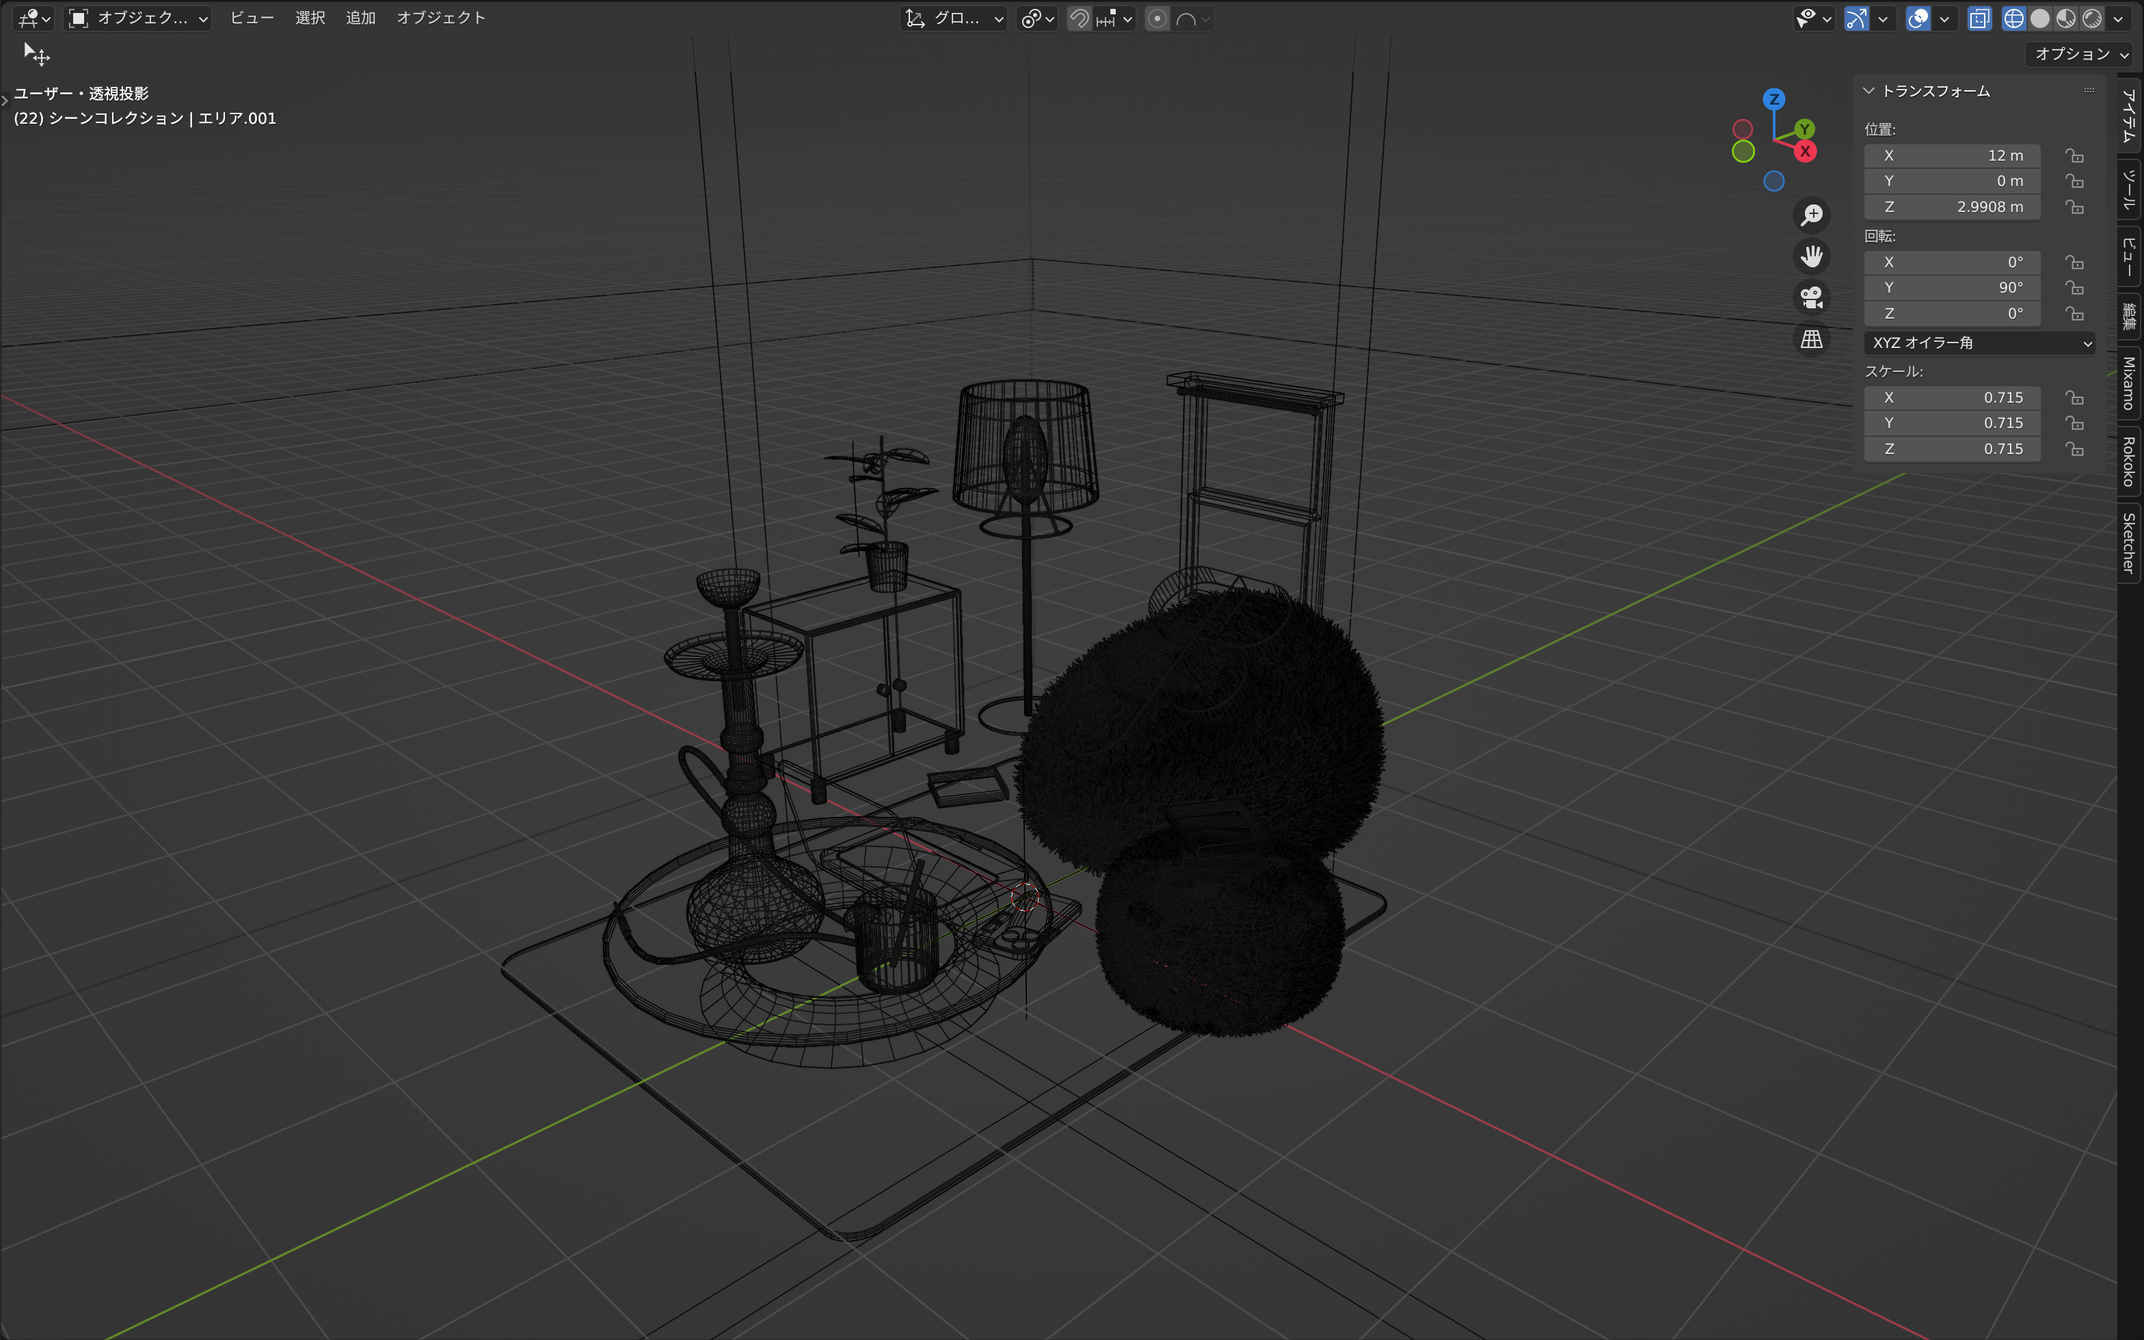This screenshot has width=2144, height=1340.
Task: Click the select/move tool cursor icon
Action: tap(36, 54)
